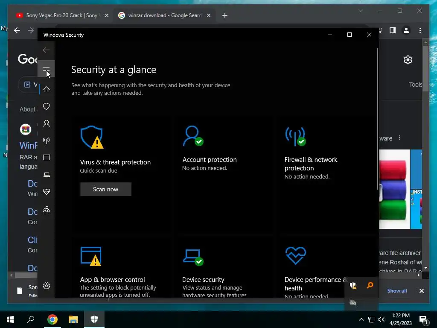Go back in Windows Security

click(x=46, y=50)
